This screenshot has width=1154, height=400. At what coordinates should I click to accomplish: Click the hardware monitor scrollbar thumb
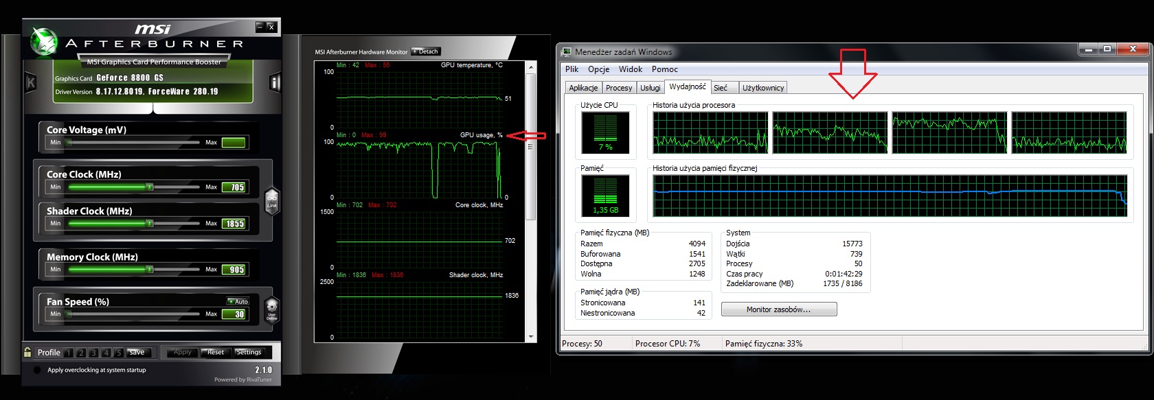point(530,146)
